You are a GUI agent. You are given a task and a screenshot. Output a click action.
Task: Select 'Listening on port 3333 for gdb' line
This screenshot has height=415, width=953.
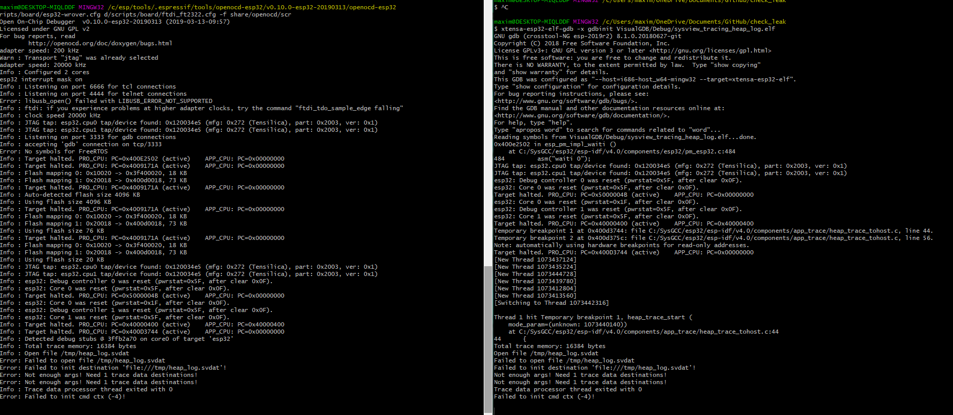coord(88,137)
